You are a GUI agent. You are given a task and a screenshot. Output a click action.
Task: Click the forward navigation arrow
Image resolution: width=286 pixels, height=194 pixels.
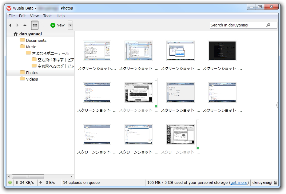click(x=18, y=25)
